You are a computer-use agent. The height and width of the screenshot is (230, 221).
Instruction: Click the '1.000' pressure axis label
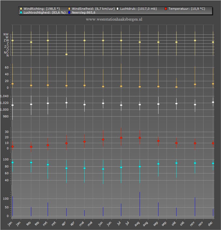tap(4, 110)
